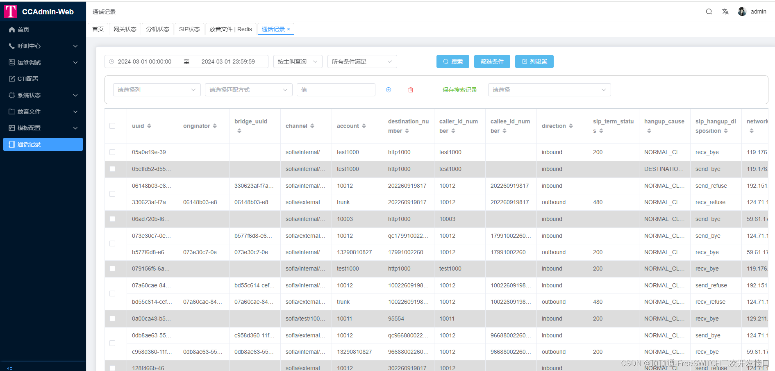The image size is (775, 371).
Task: Check the row 079156f6-6a checkbox
Action: point(112,269)
